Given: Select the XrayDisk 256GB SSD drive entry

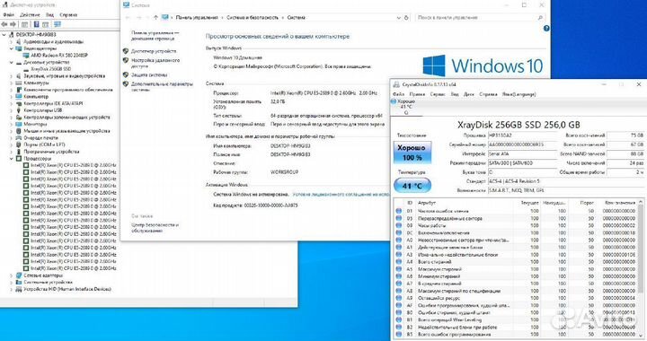Looking at the screenshot, I should point(50,69).
